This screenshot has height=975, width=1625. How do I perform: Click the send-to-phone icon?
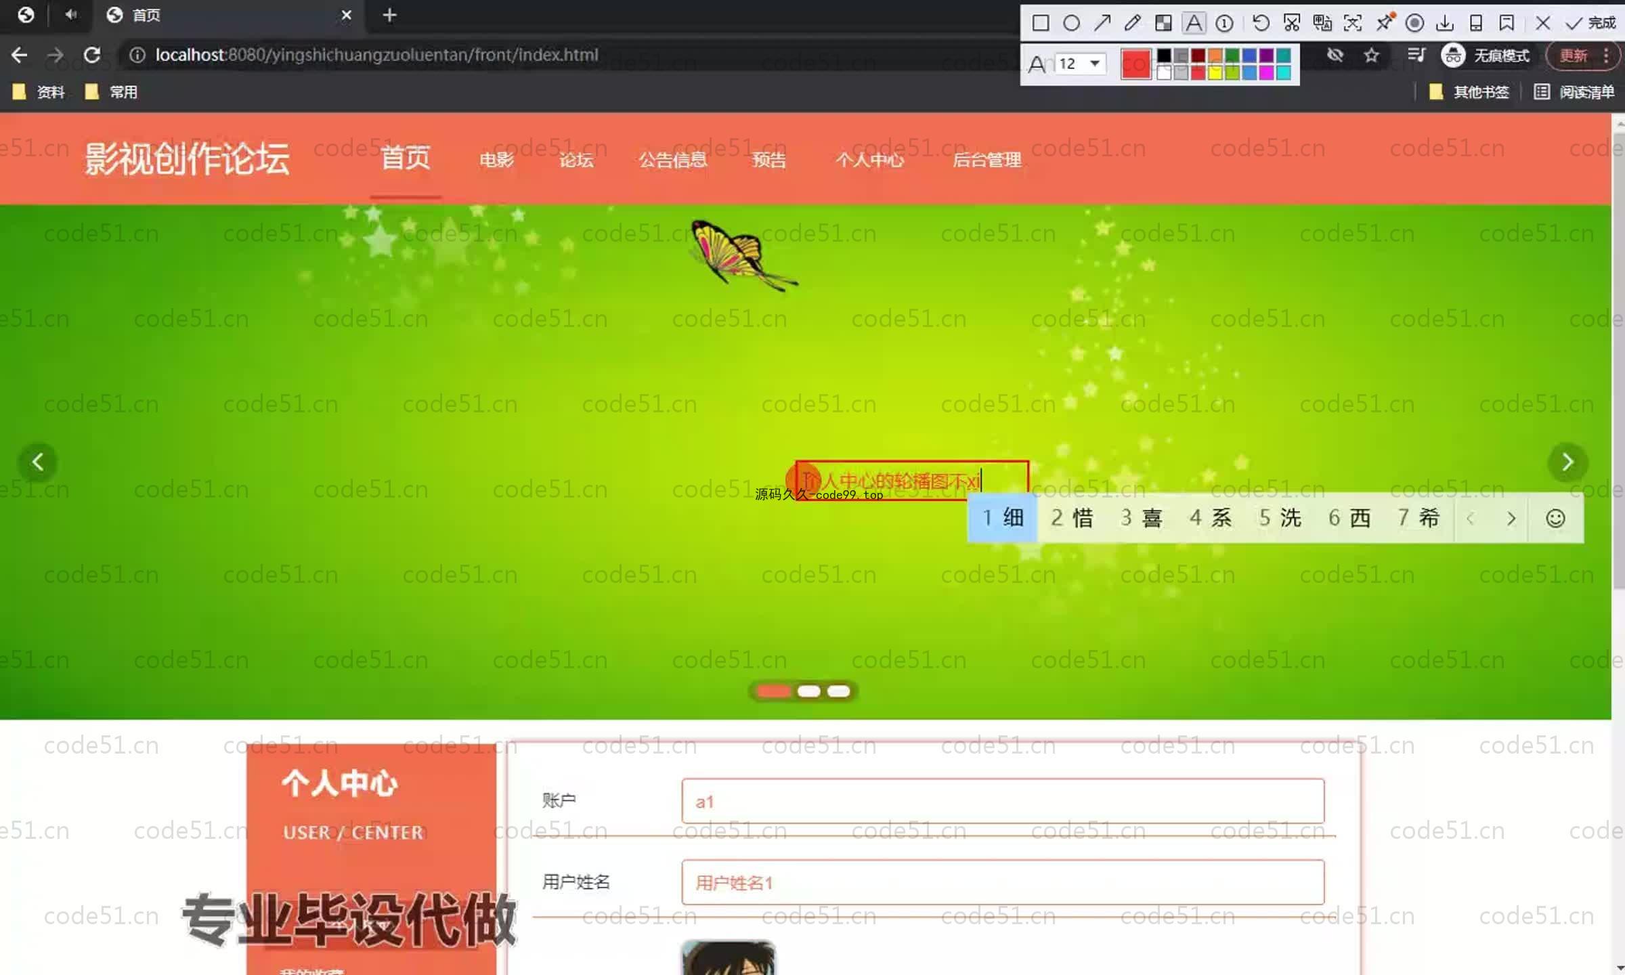click(1476, 24)
